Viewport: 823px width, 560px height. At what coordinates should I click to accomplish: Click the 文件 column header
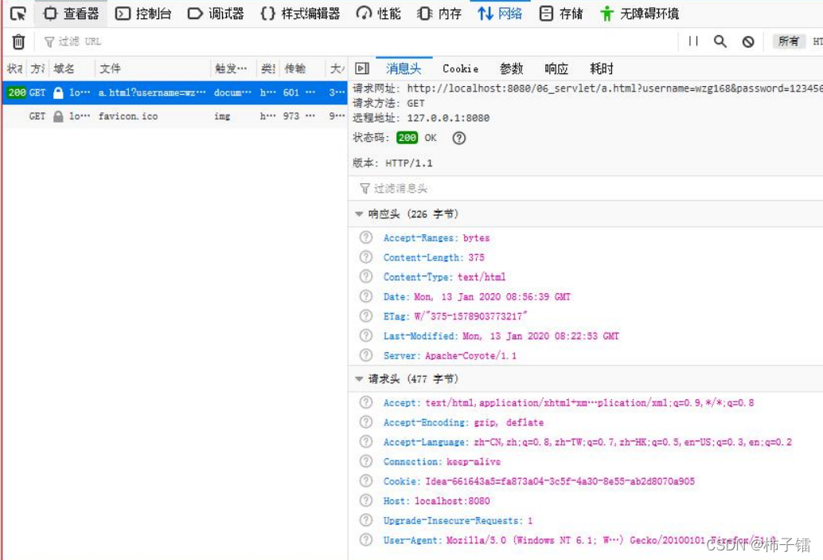pos(111,69)
